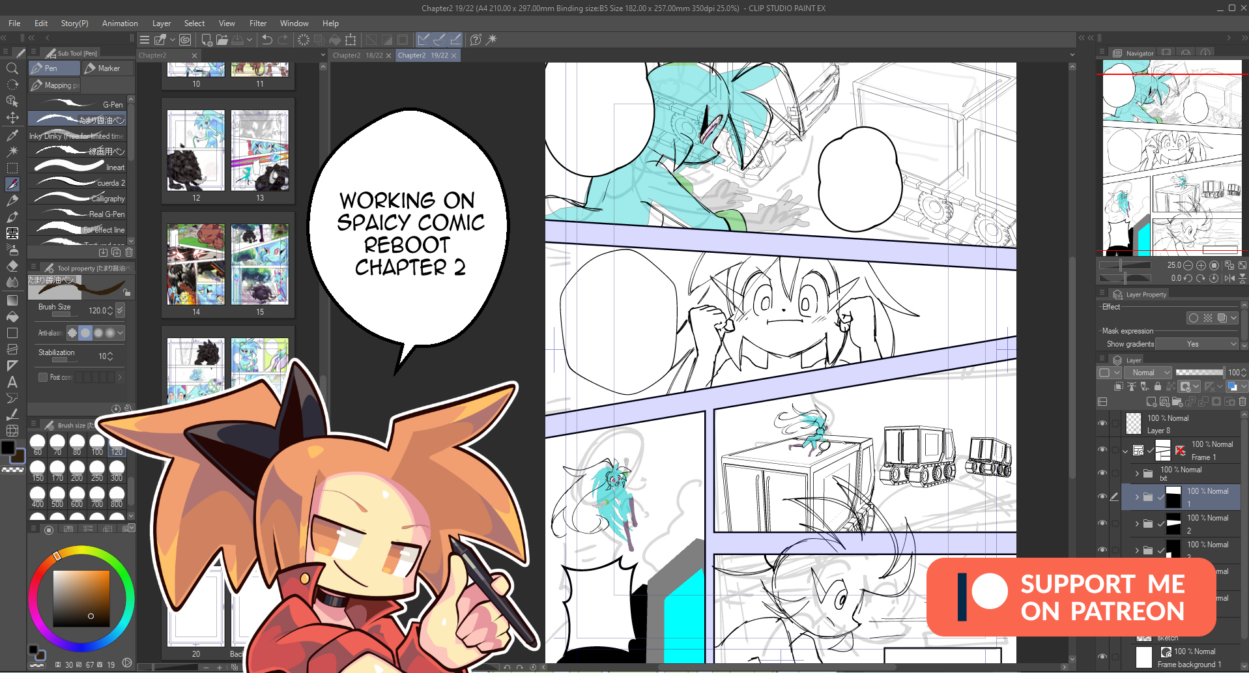Toggle Snap to Grid

455,40
